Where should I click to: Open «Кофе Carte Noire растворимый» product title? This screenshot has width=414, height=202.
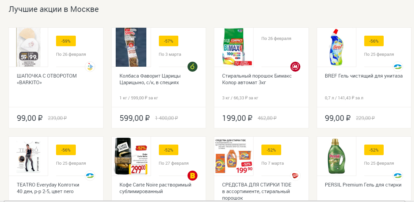[x=155, y=188]
